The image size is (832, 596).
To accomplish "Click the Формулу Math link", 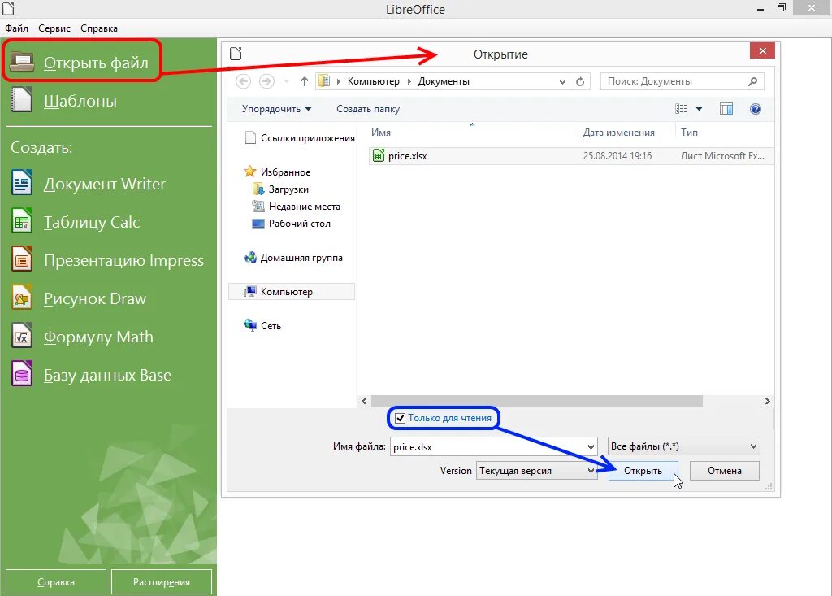I will click(98, 337).
